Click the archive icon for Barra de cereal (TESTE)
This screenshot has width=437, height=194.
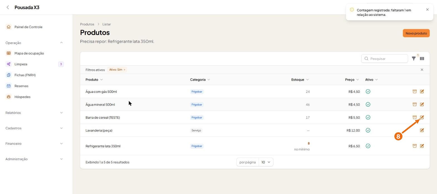click(x=415, y=117)
